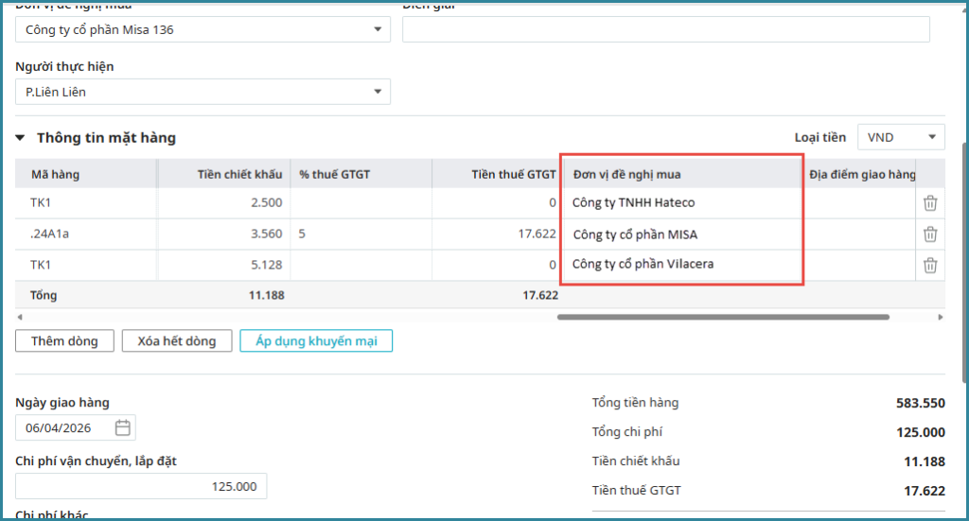The width and height of the screenshot is (969, 521).
Task: Open the Người thực hiện dropdown
Action: click(x=203, y=92)
